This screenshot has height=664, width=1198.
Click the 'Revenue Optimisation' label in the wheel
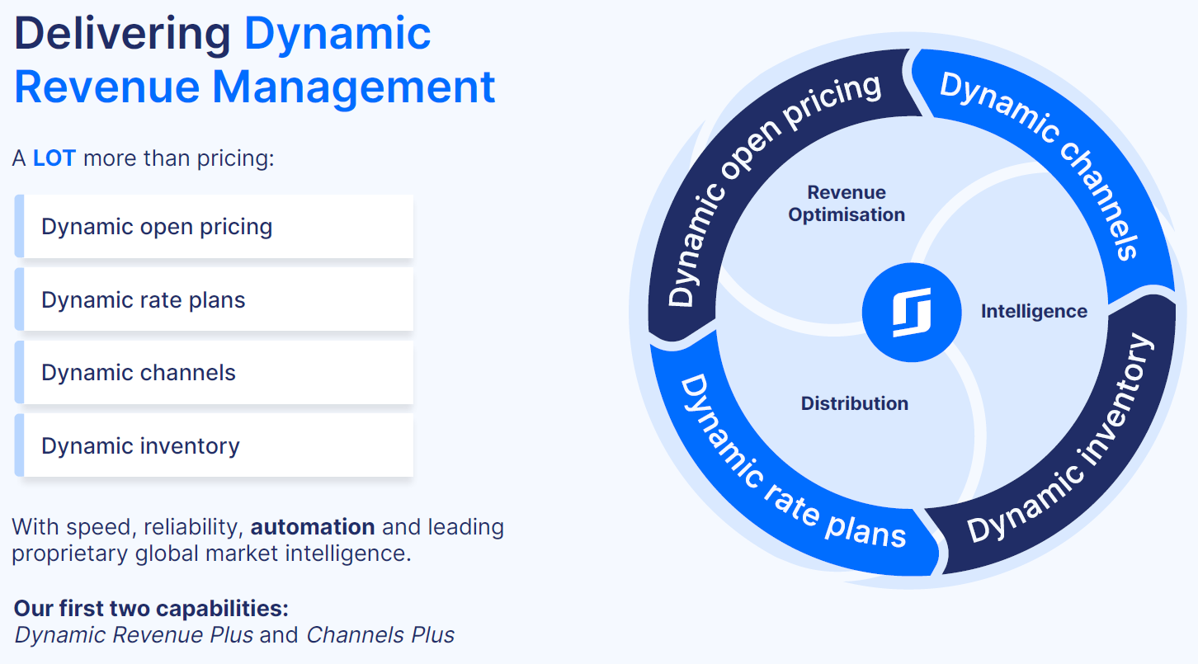(x=847, y=204)
